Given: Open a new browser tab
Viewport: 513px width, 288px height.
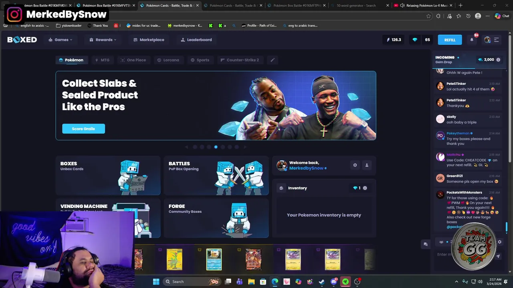Looking at the screenshot, I should click(460, 6).
